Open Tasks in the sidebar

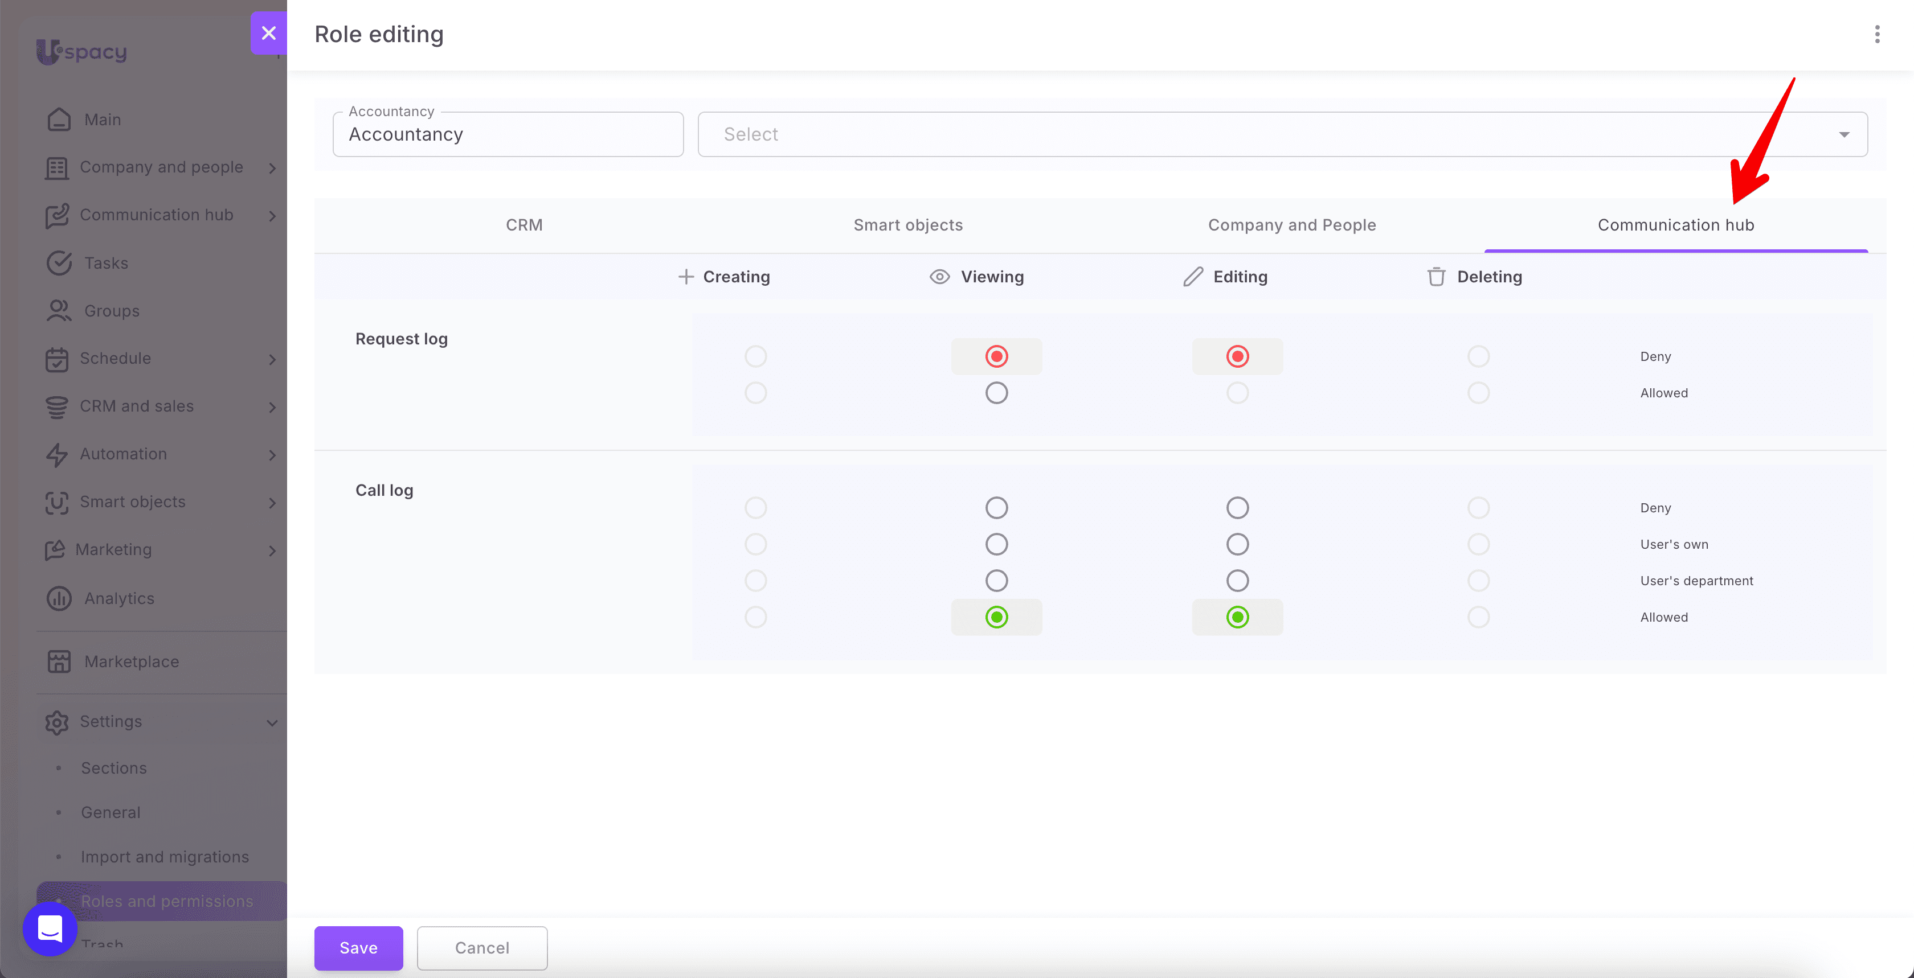[x=107, y=263]
